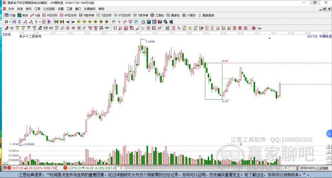Open the 板块 sector view
Screen dimensions: 332x178
coord(23,15)
